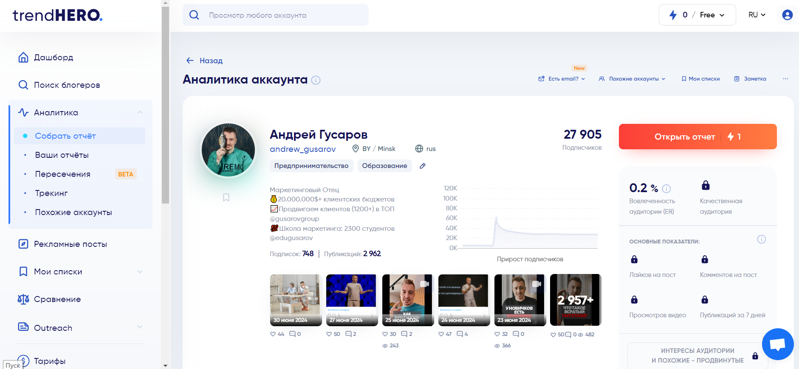Open the 24 июня 2024 post thumbnail
799x369 pixels.
(464, 300)
